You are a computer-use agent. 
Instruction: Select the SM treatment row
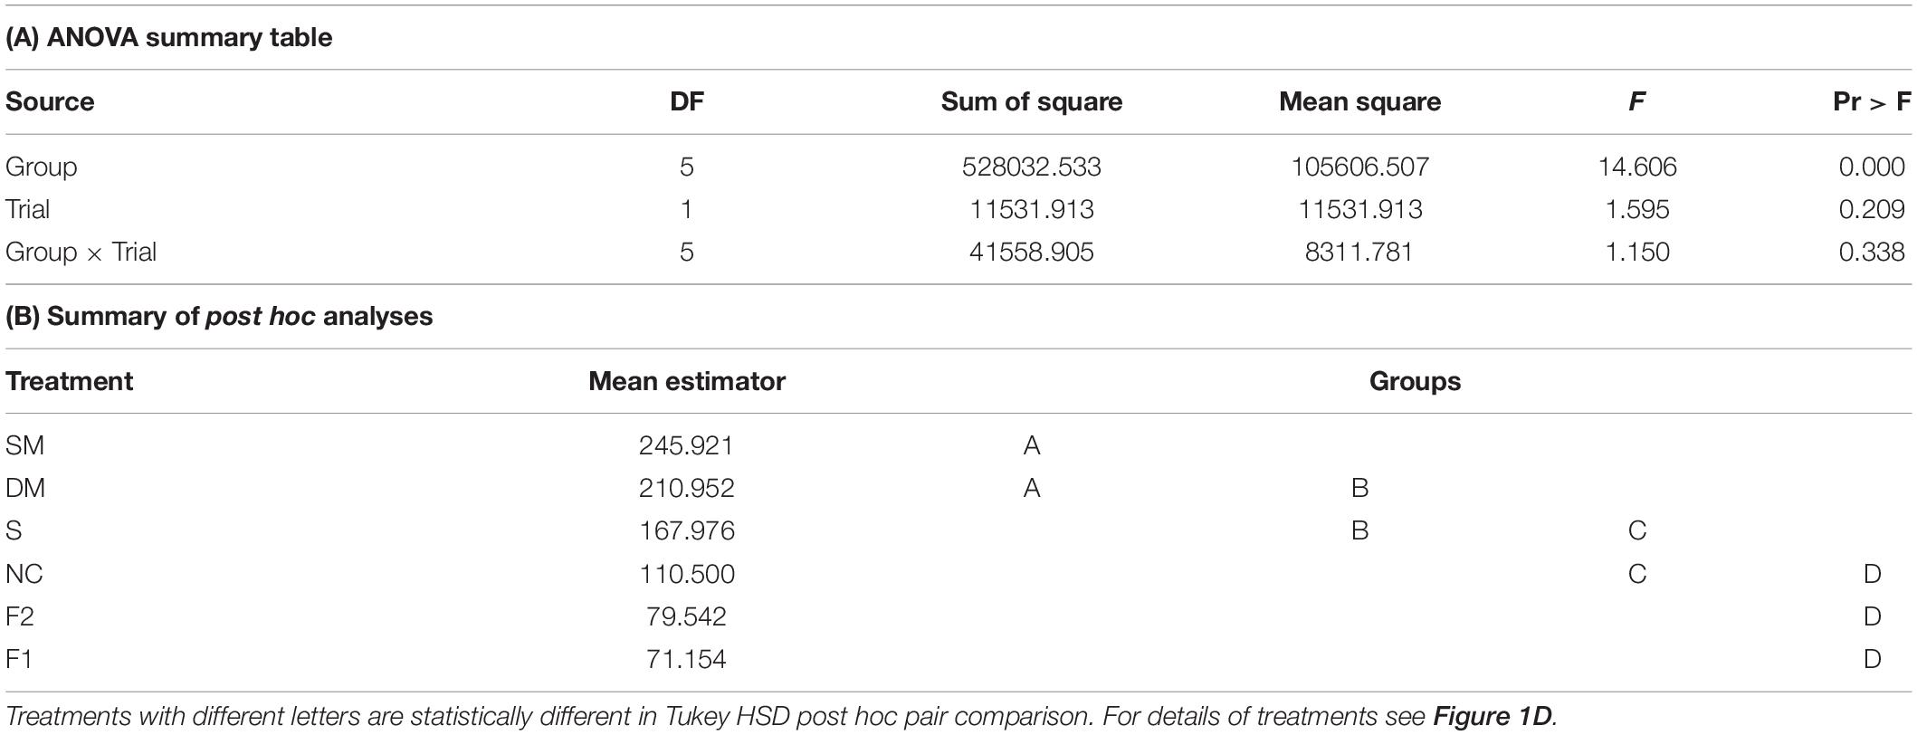[x=958, y=445]
